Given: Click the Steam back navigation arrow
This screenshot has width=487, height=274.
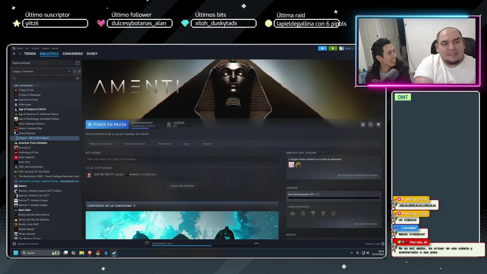Looking at the screenshot, I should coord(14,54).
